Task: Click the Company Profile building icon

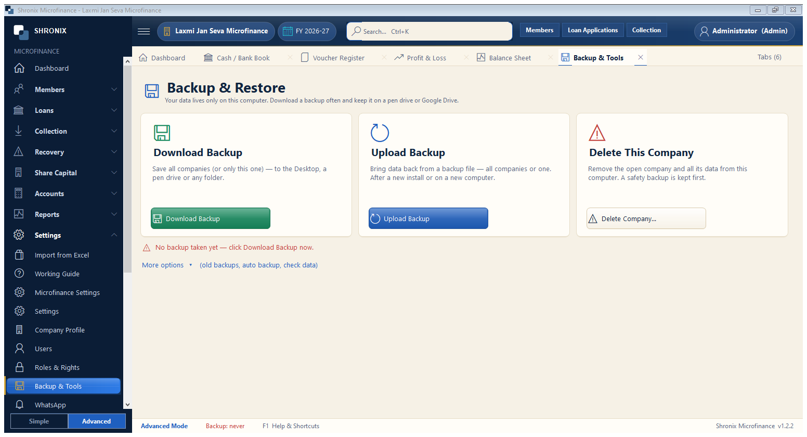Action: tap(19, 330)
